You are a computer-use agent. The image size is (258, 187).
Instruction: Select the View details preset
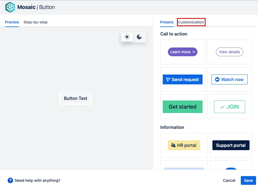coord(230,52)
